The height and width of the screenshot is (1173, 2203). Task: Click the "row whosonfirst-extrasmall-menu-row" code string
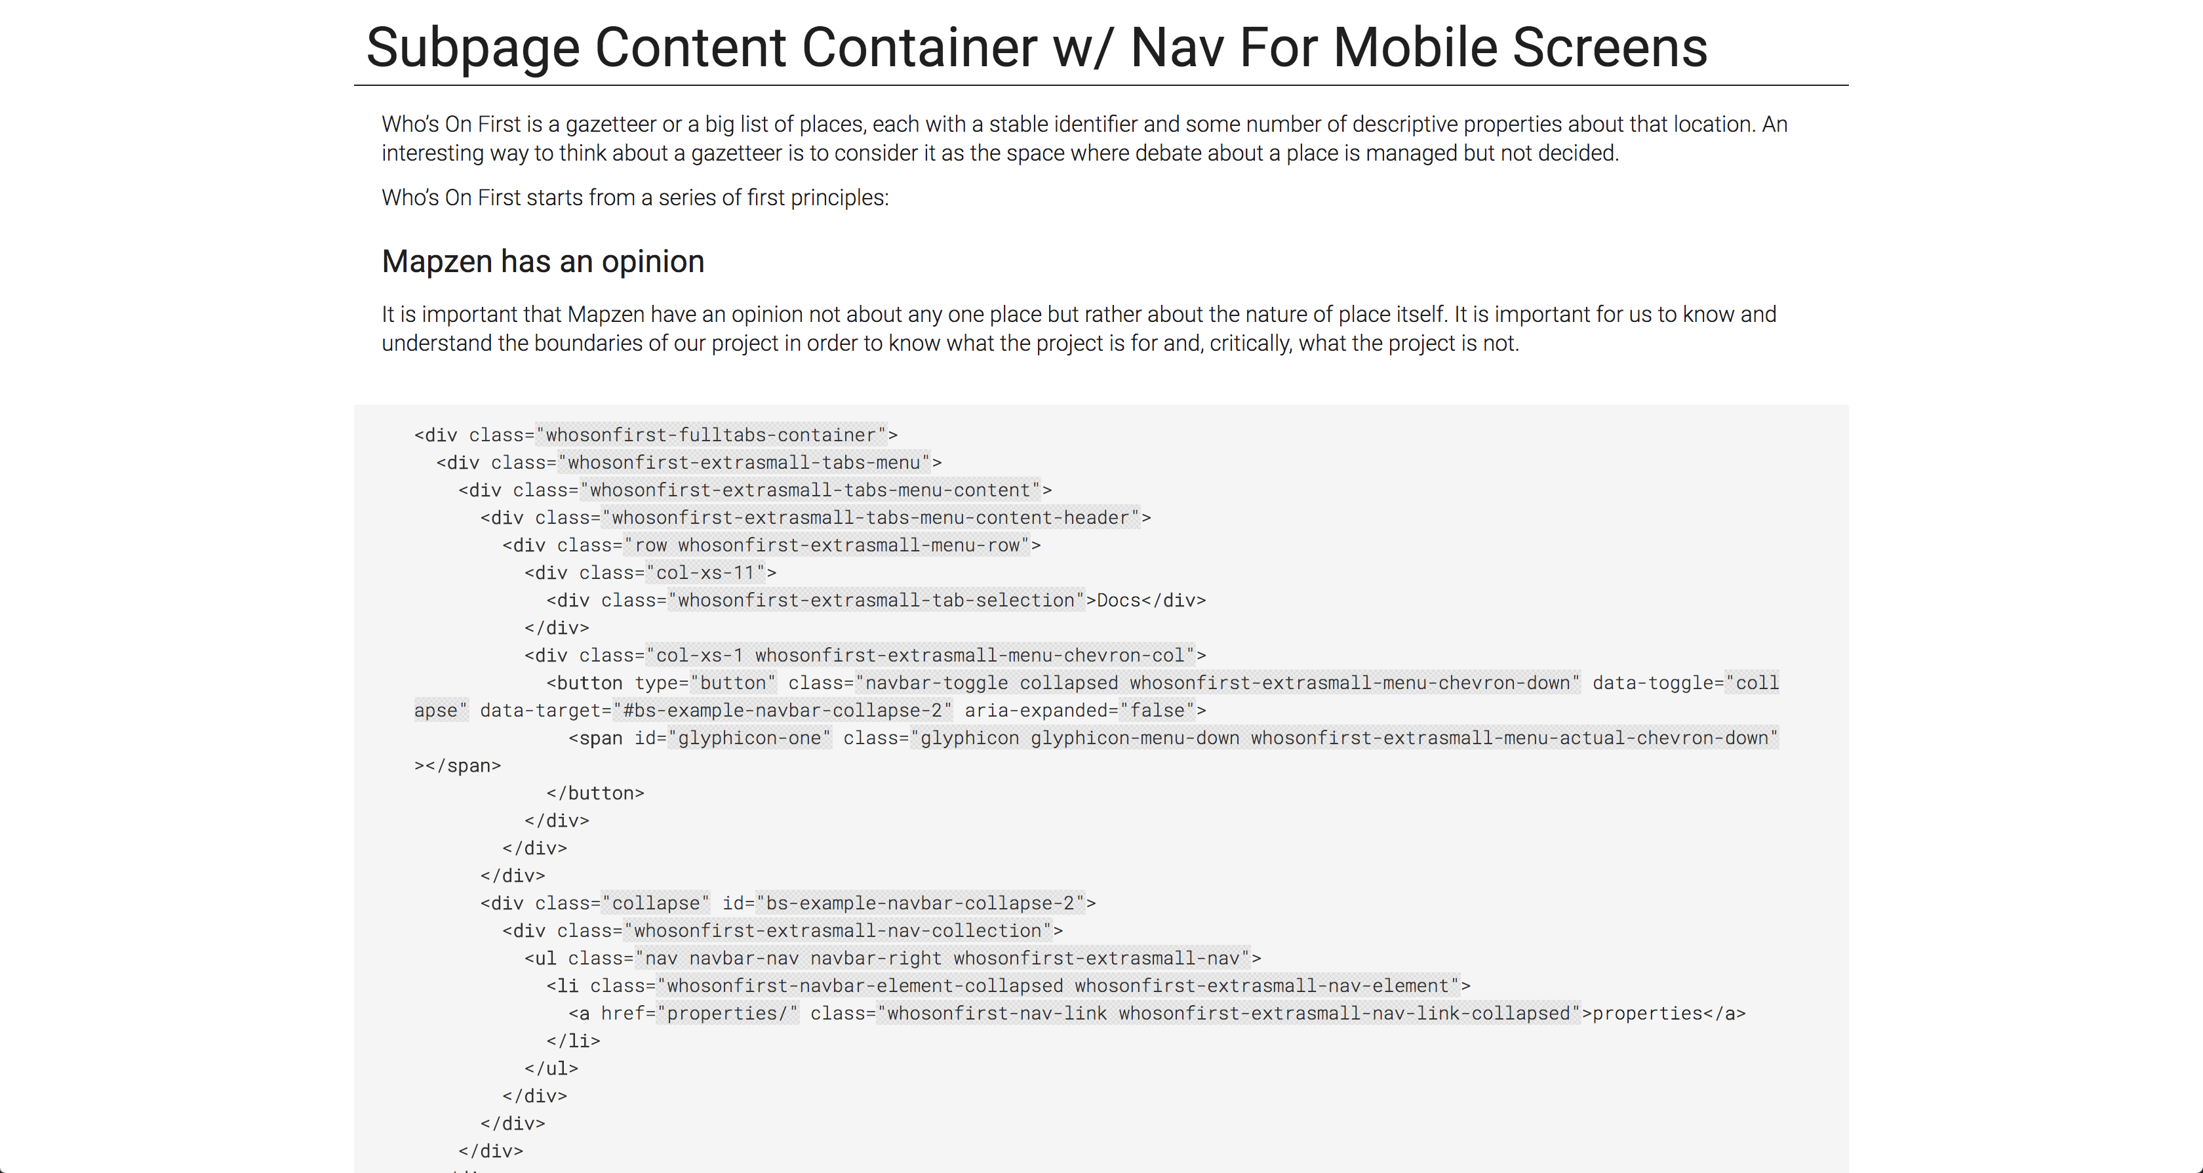(827, 545)
